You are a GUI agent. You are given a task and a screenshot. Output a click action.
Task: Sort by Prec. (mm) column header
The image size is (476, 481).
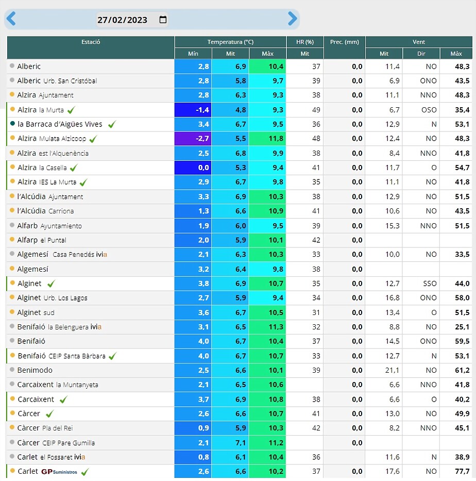345,47
